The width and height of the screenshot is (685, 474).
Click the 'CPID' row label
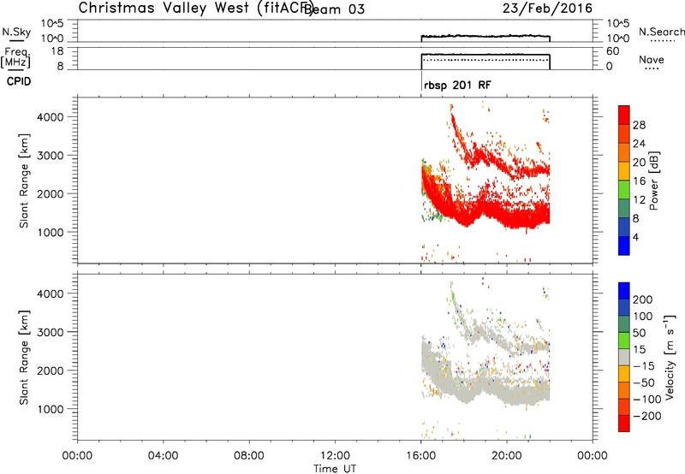[x=19, y=81]
